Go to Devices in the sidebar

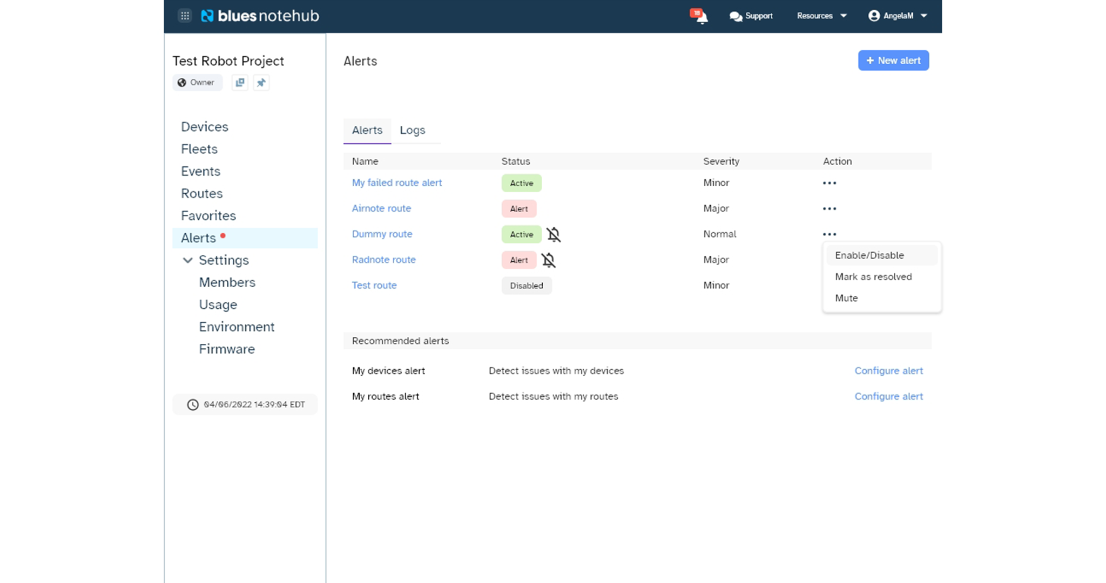(x=205, y=127)
